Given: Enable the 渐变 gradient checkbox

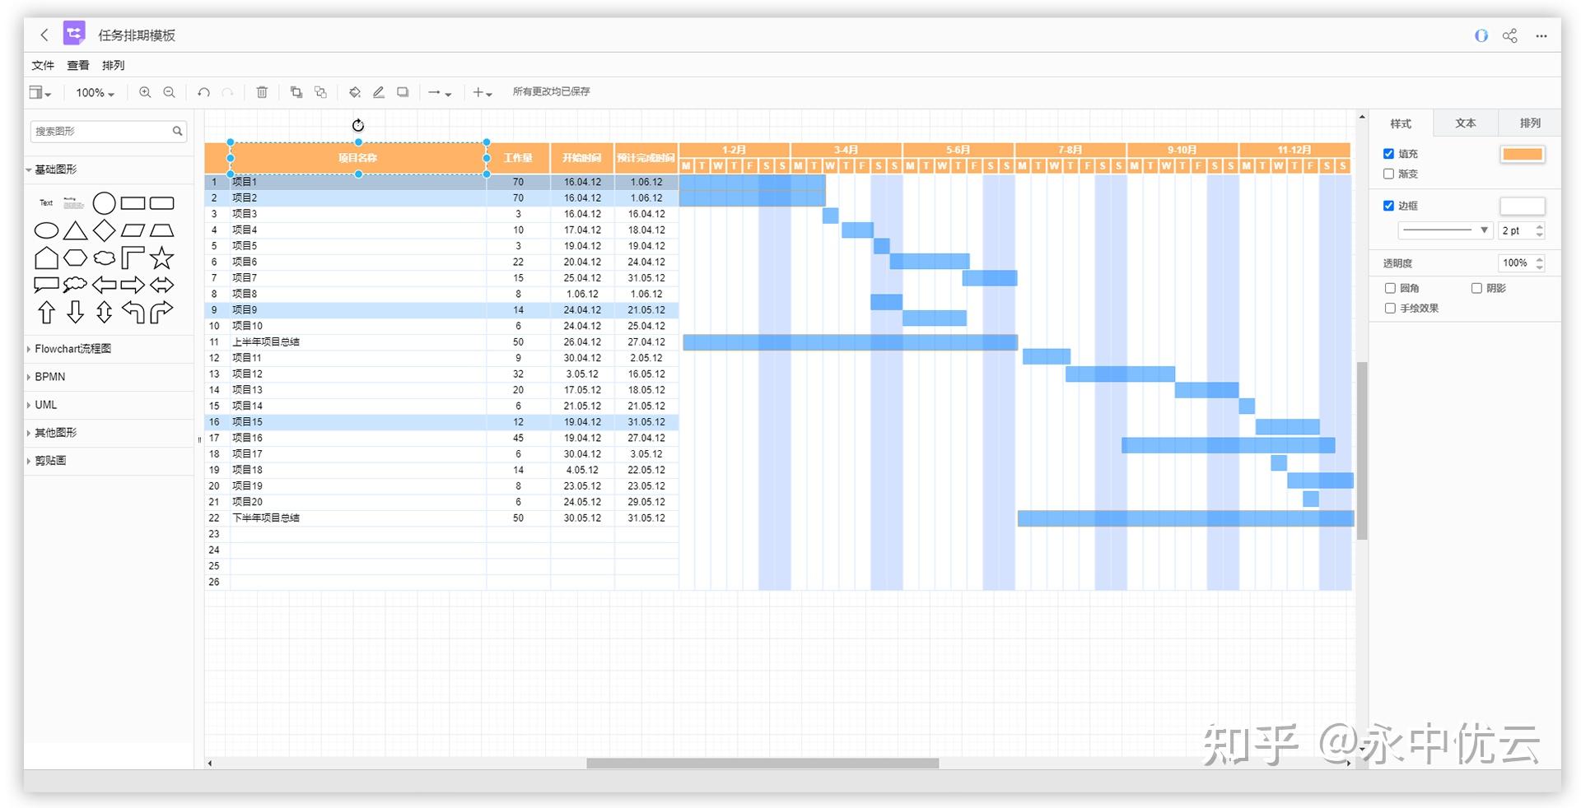Looking at the screenshot, I should point(1388,174).
